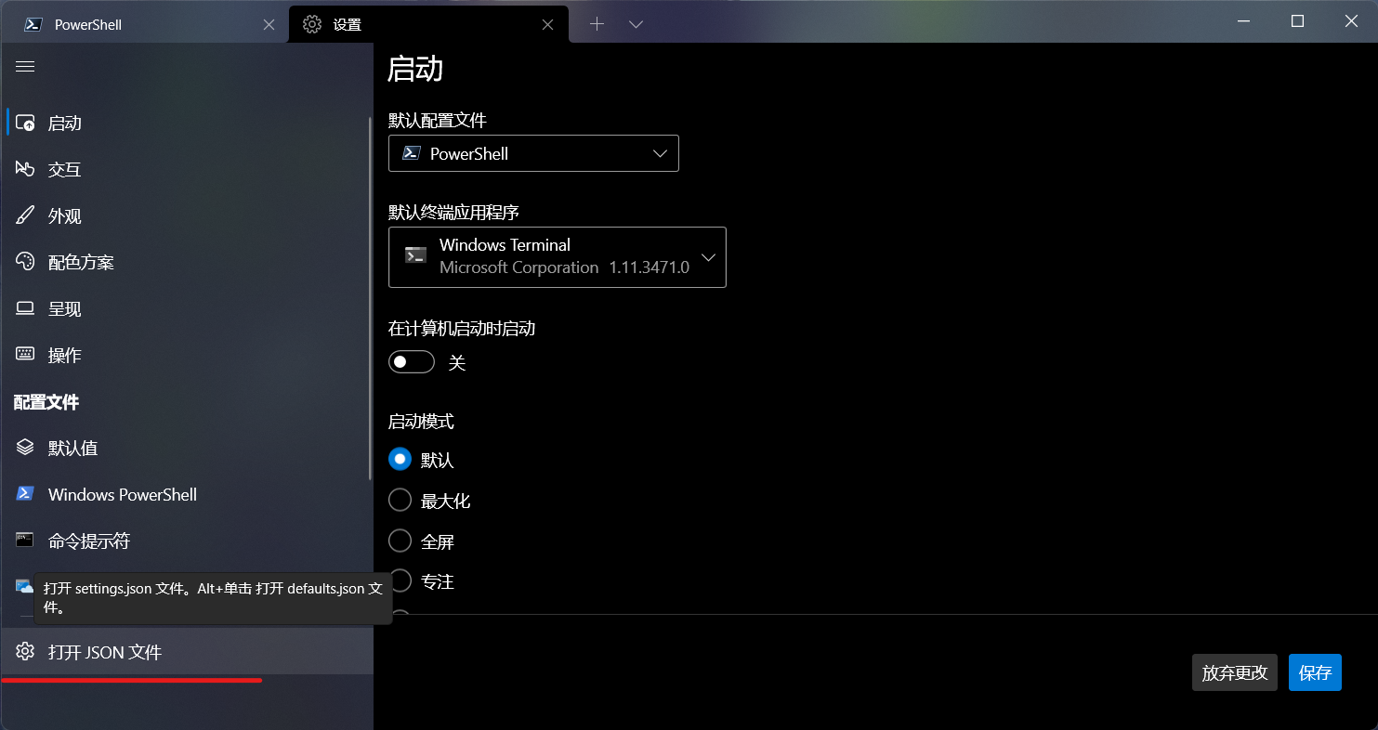Open the 默认终端应用程序 Windows Terminal dropdown
Screen dimensions: 1378x730
click(x=558, y=256)
